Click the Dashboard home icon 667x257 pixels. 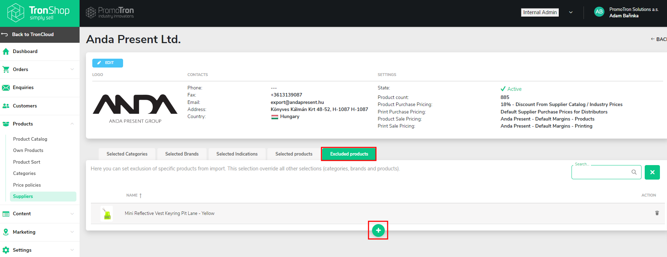point(6,52)
